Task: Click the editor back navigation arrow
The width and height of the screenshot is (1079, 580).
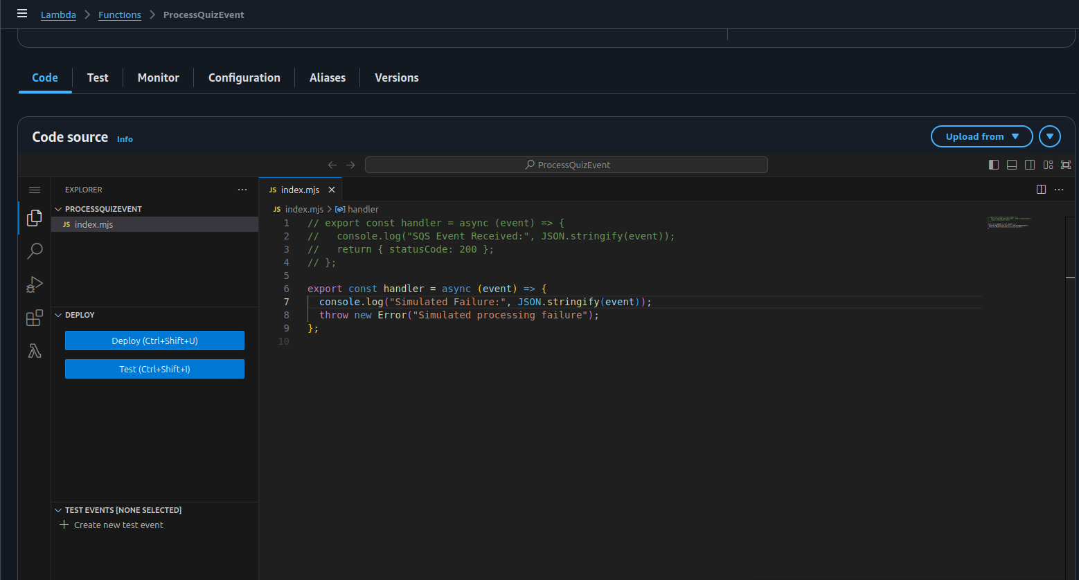Action: pos(332,165)
